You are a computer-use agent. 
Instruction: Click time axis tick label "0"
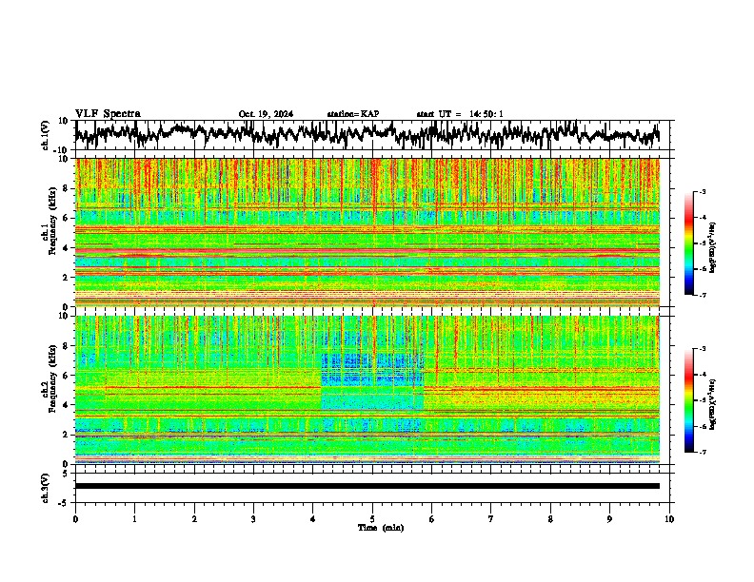[x=75, y=519]
